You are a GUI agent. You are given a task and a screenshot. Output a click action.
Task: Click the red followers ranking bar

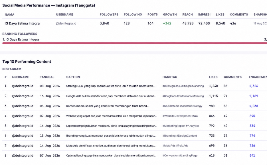tap(135, 43)
